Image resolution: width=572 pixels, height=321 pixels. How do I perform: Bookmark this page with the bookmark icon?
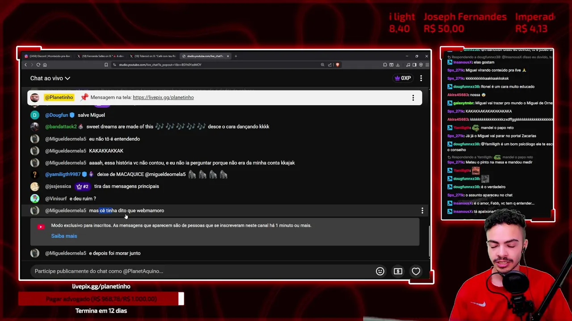point(106,65)
